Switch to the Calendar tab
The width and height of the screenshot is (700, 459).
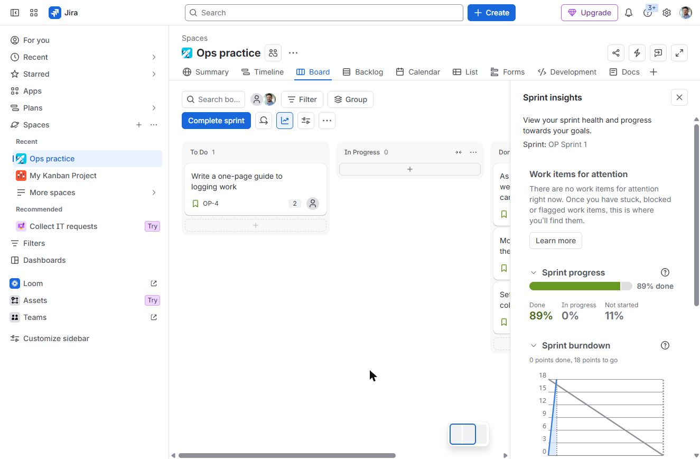[x=418, y=72]
